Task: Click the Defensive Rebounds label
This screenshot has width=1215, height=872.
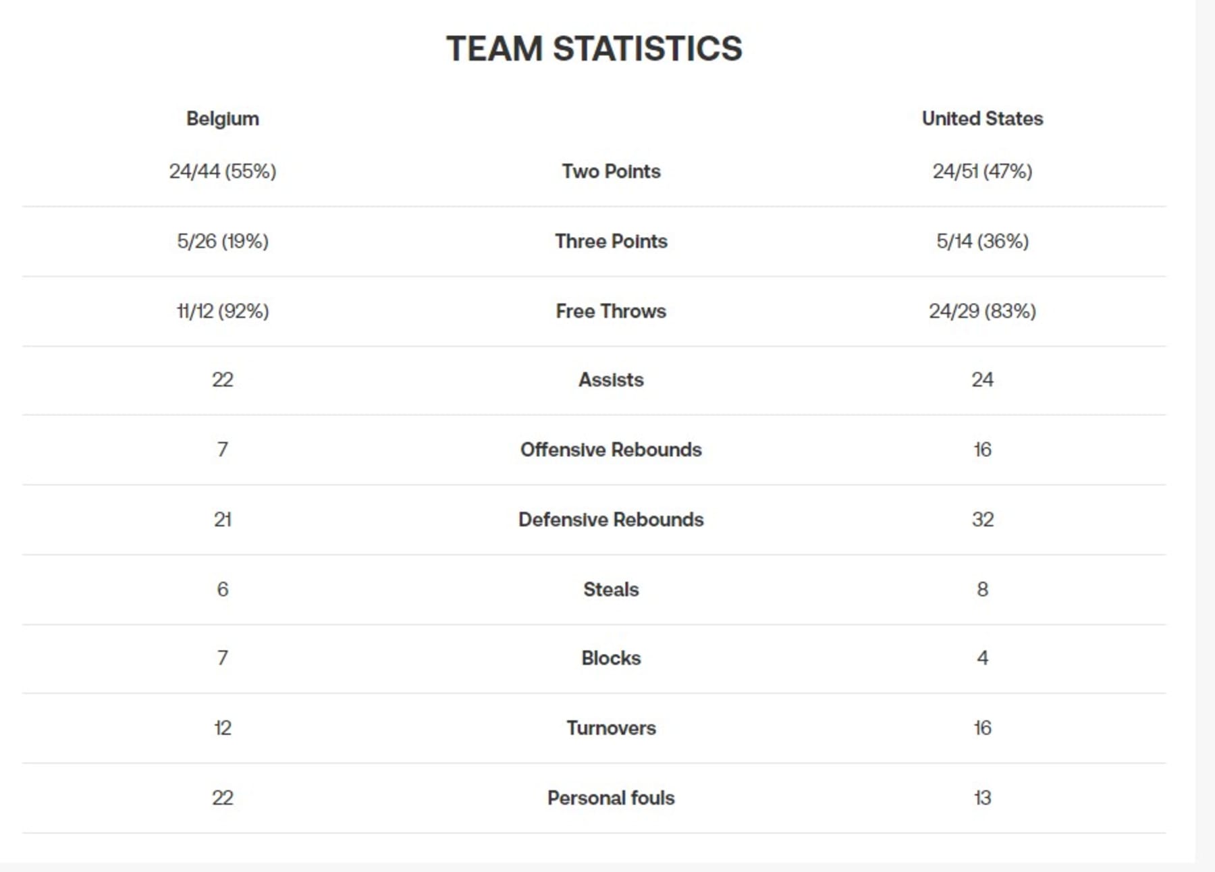Action: pos(611,520)
